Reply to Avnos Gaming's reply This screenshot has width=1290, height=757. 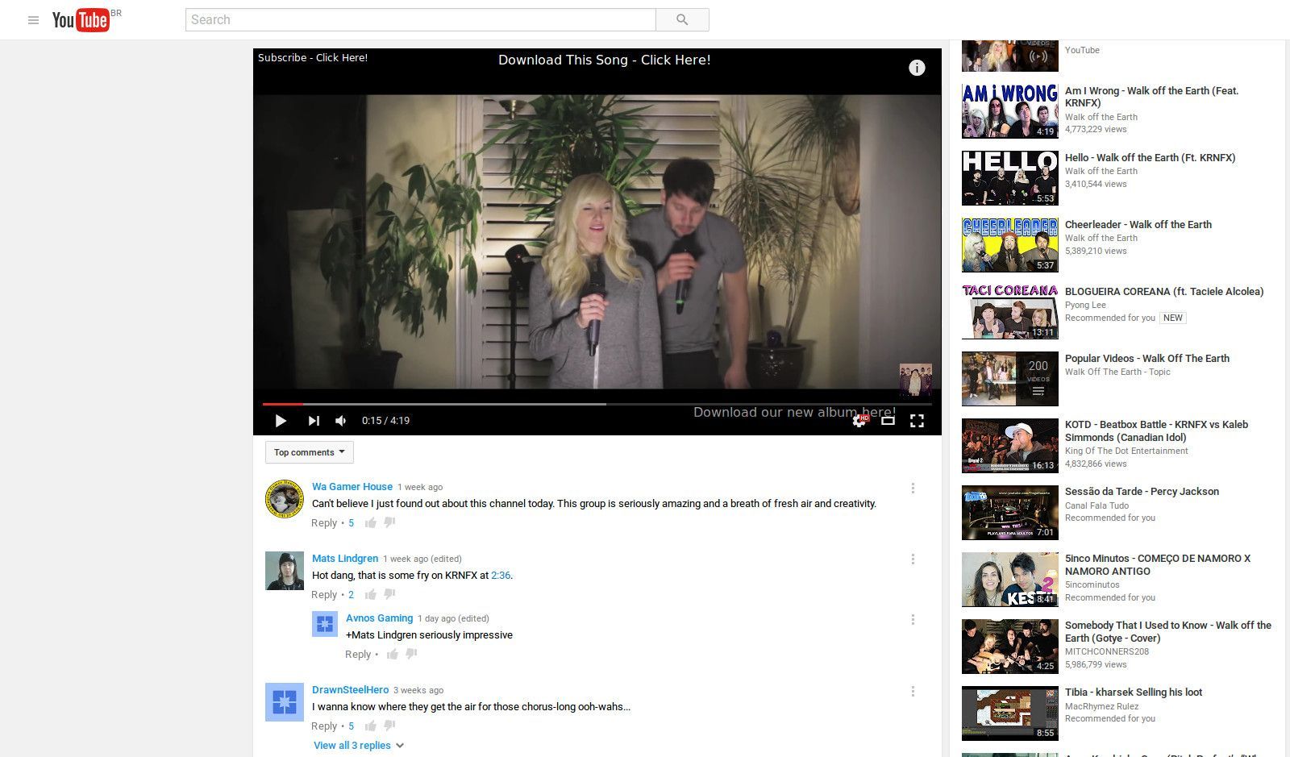pyautogui.click(x=358, y=654)
